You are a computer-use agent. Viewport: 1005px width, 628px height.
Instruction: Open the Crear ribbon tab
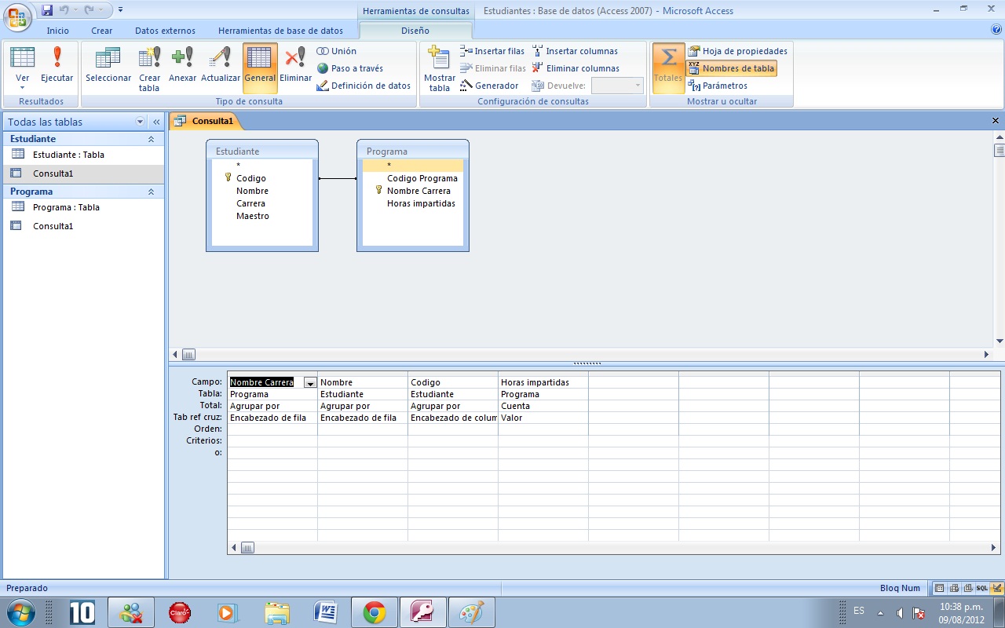point(101,31)
